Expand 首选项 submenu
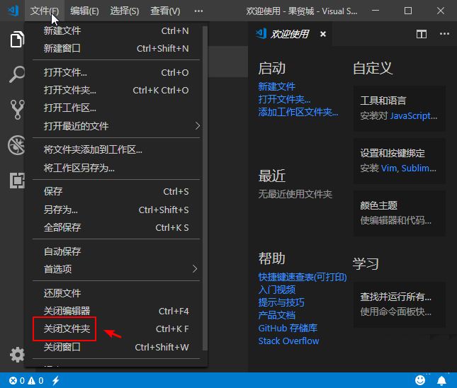Screen dimensions: 457x388 (x=116, y=269)
